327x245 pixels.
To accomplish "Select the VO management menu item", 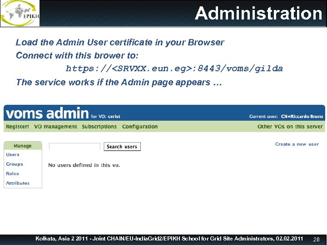I will (55, 127).
